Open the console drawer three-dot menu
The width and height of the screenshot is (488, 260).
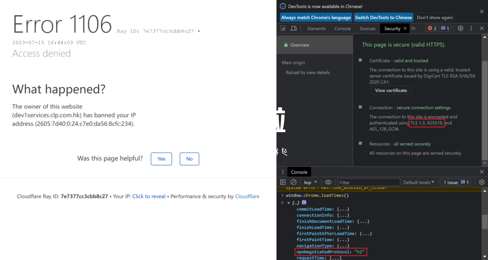click(x=283, y=172)
